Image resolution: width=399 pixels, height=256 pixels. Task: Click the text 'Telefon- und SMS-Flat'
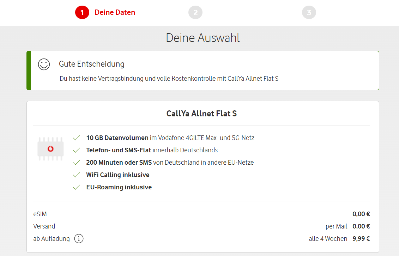(x=119, y=150)
